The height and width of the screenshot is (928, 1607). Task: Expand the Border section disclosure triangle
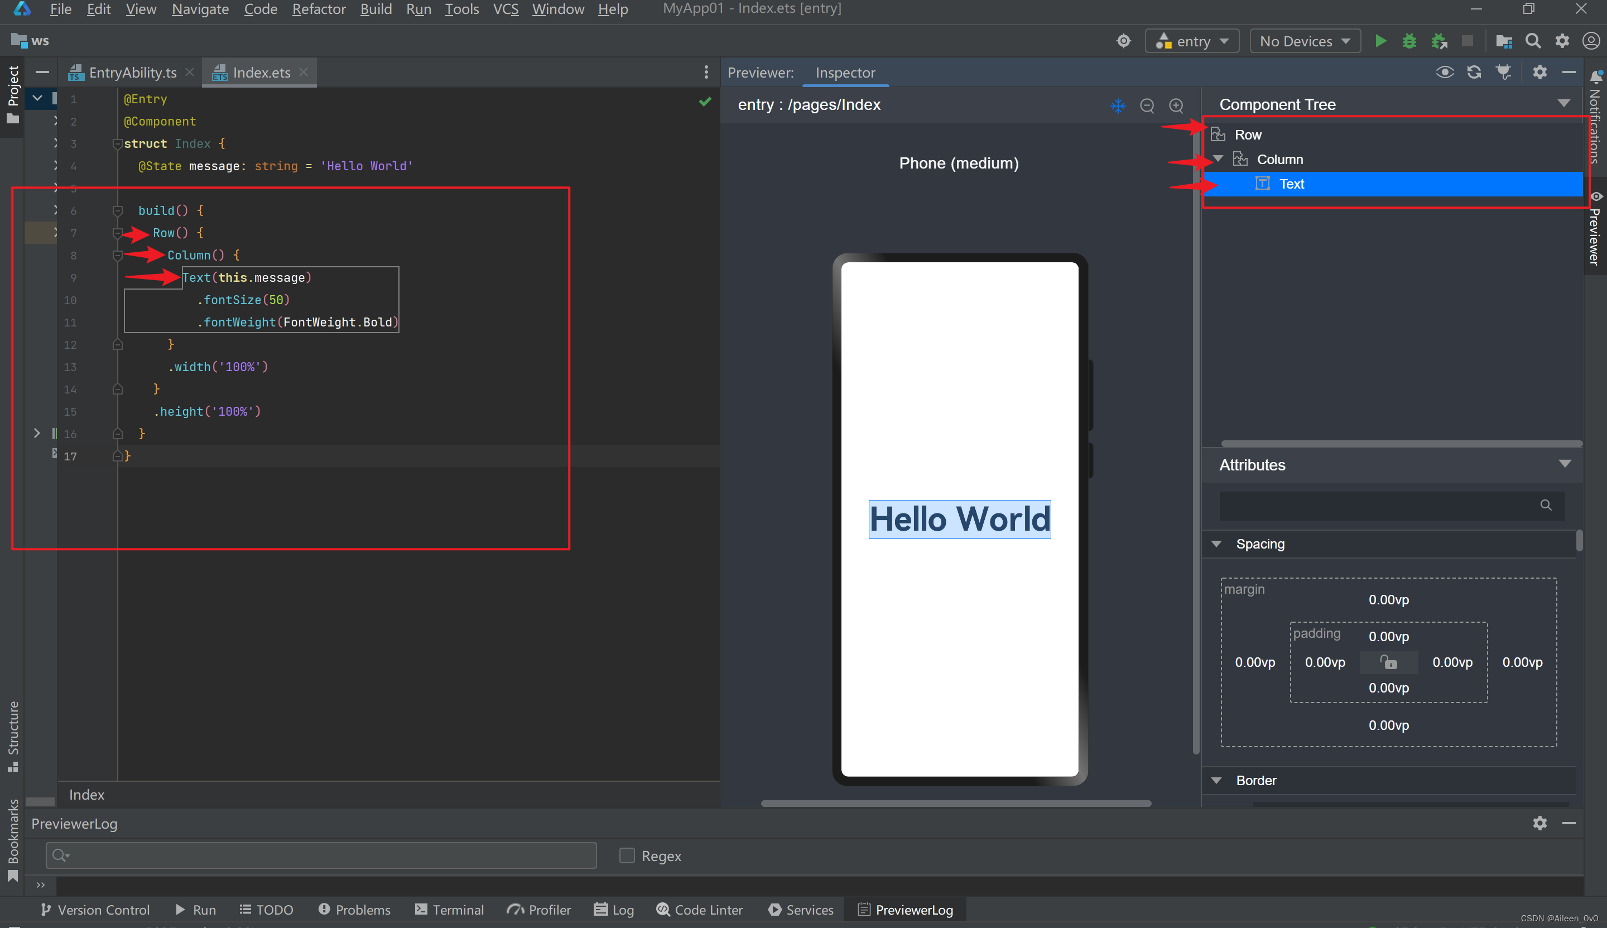tap(1218, 780)
